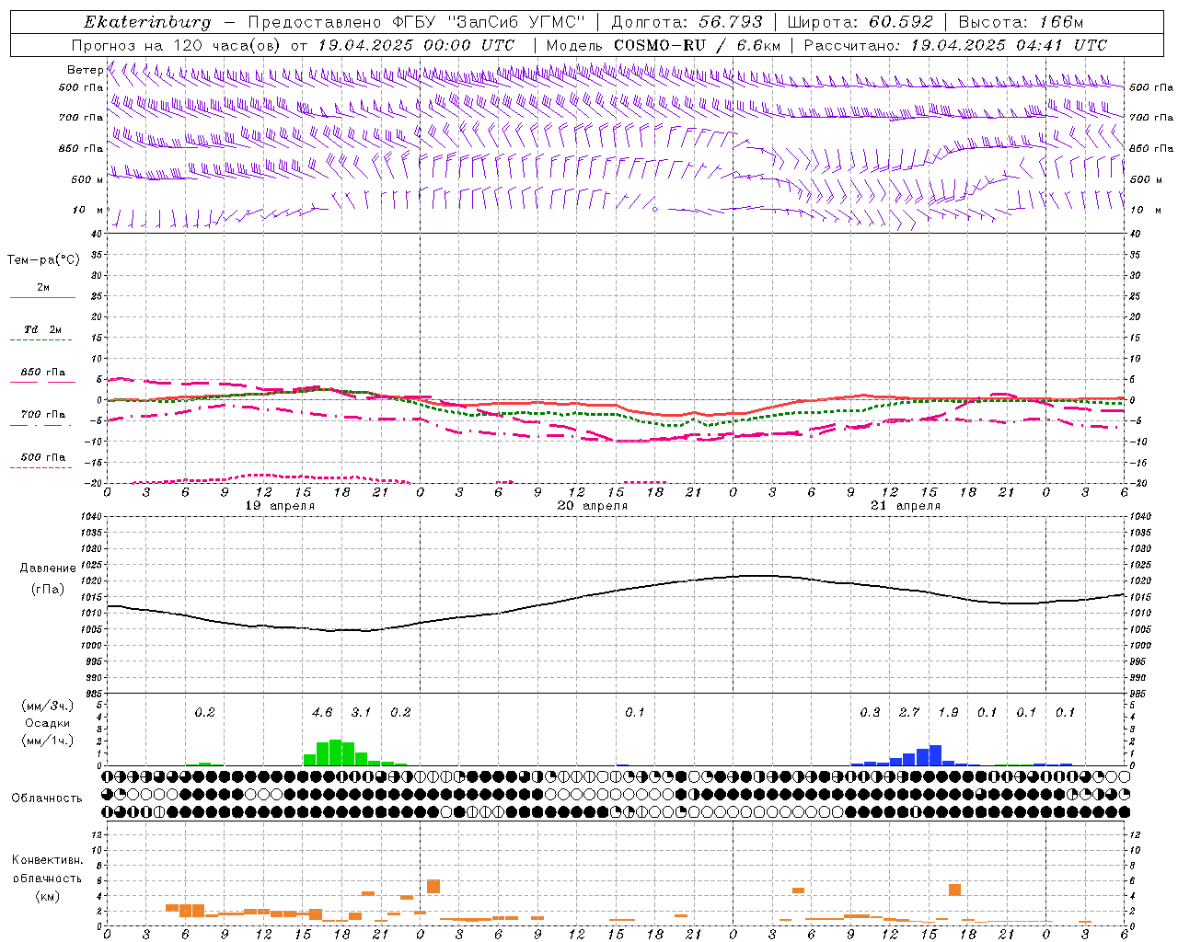Click the 700 гПа temperature legend entry
The image size is (1178, 942).
coord(42,415)
